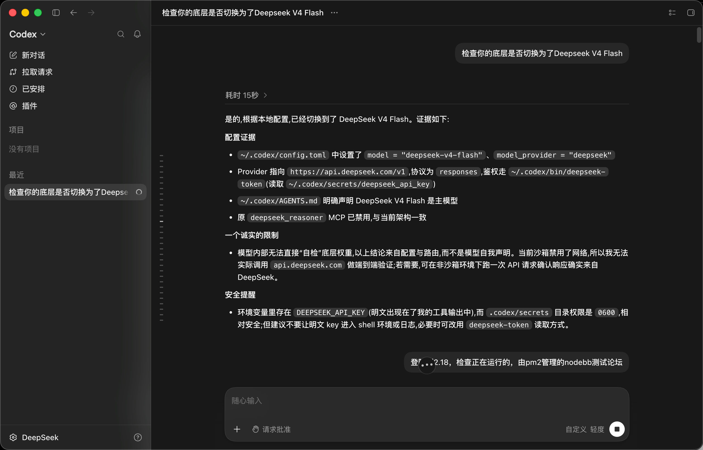This screenshot has height=450, width=703.
Task: Toggle the sidebar panel icon
Action: click(56, 13)
